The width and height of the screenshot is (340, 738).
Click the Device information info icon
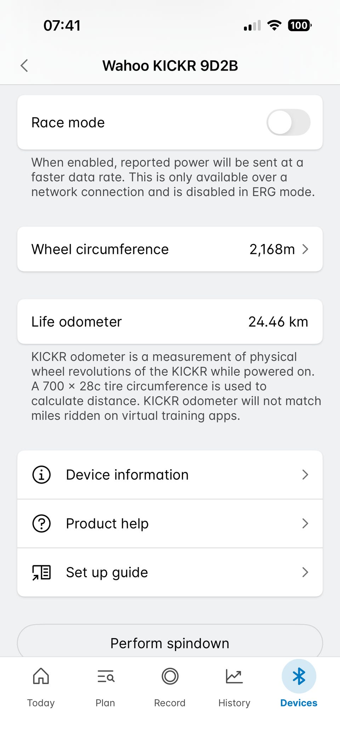tap(41, 475)
